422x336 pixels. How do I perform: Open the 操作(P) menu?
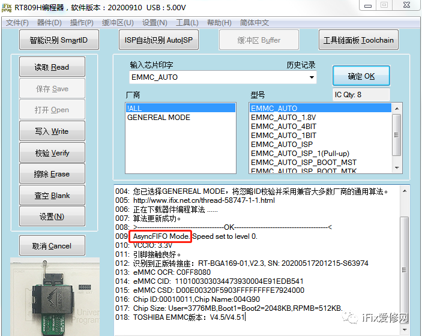(x=82, y=23)
